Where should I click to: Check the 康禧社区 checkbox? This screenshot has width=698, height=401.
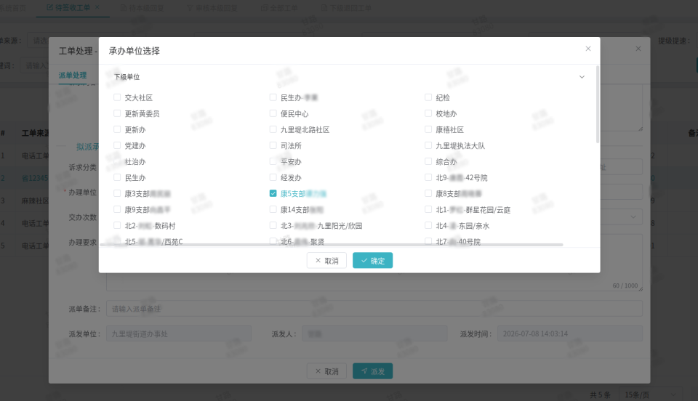point(428,129)
